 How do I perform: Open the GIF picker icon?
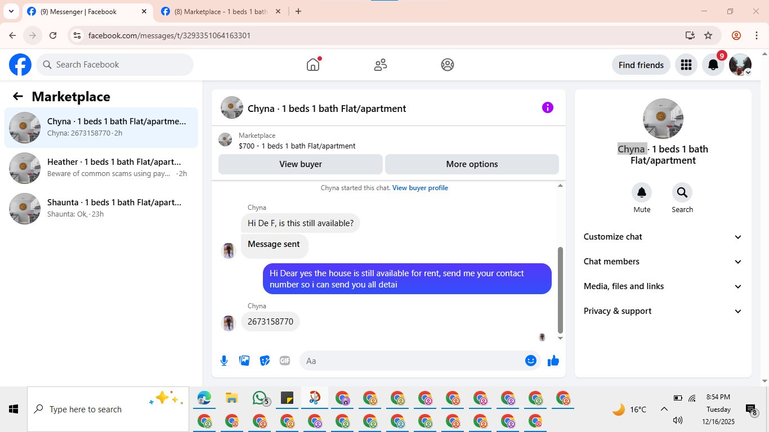(285, 361)
